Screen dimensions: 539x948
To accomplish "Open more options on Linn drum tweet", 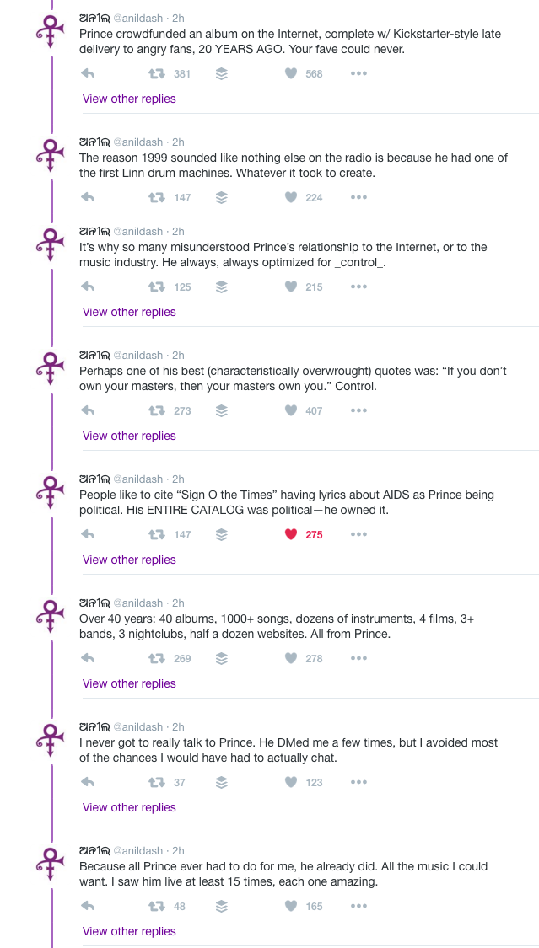I will pyautogui.click(x=358, y=198).
